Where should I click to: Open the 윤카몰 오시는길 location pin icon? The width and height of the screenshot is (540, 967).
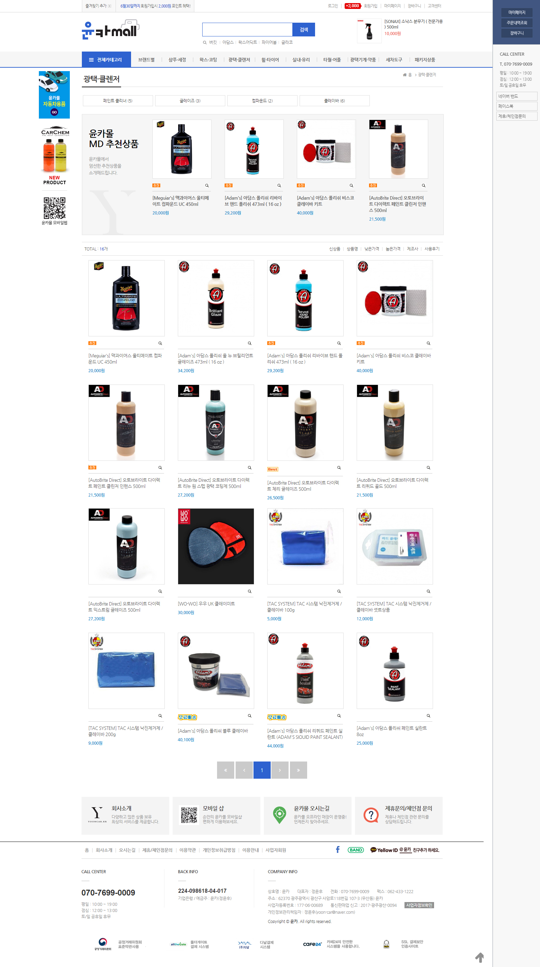[279, 815]
